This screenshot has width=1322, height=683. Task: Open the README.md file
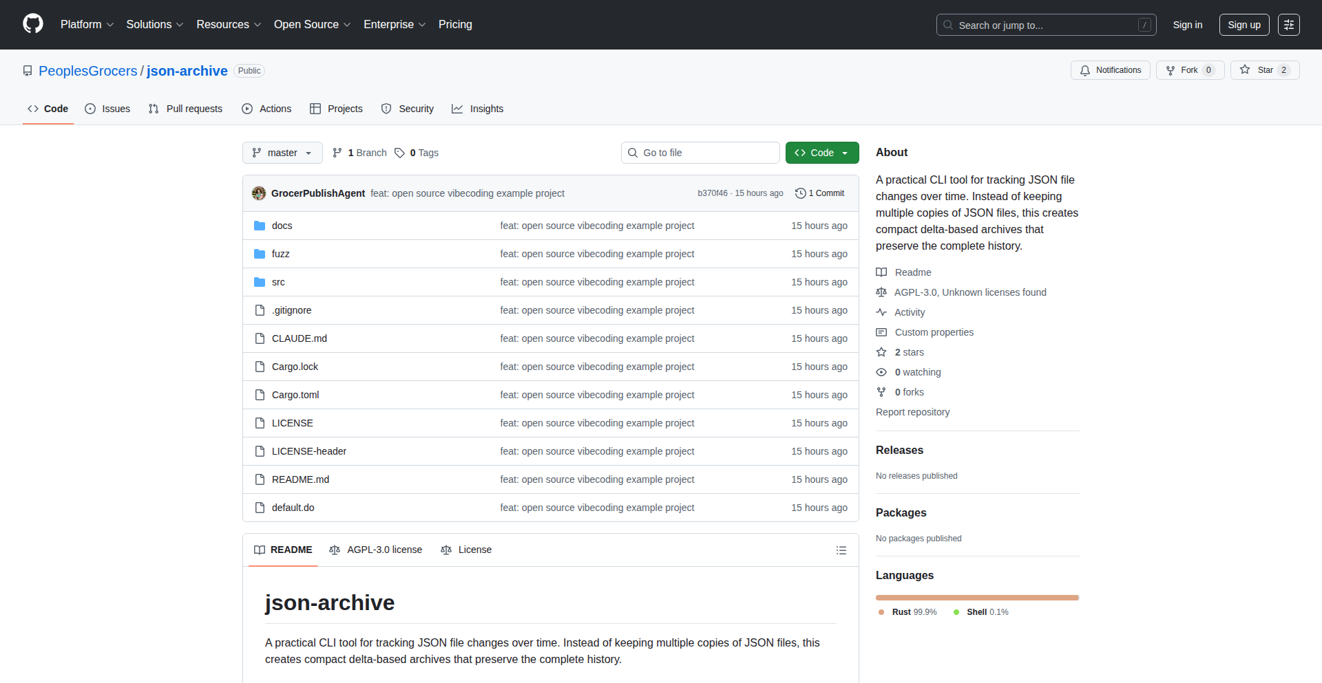tap(300, 479)
